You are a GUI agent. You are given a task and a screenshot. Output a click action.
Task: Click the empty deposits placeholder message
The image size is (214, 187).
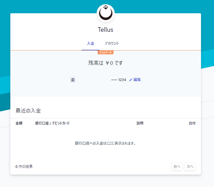105,143
